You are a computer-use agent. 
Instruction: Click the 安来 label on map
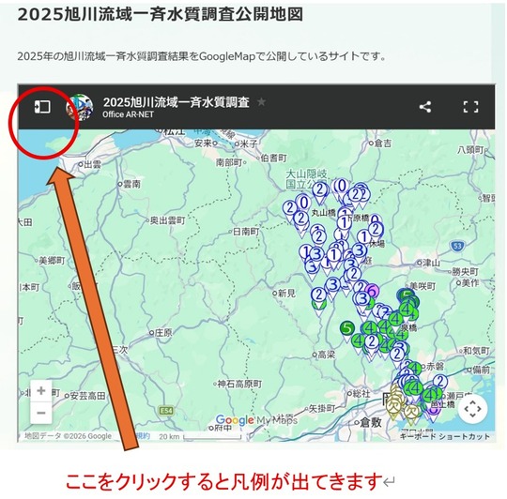point(206,144)
